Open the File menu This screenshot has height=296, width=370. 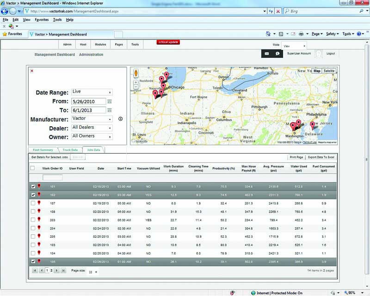6,19
